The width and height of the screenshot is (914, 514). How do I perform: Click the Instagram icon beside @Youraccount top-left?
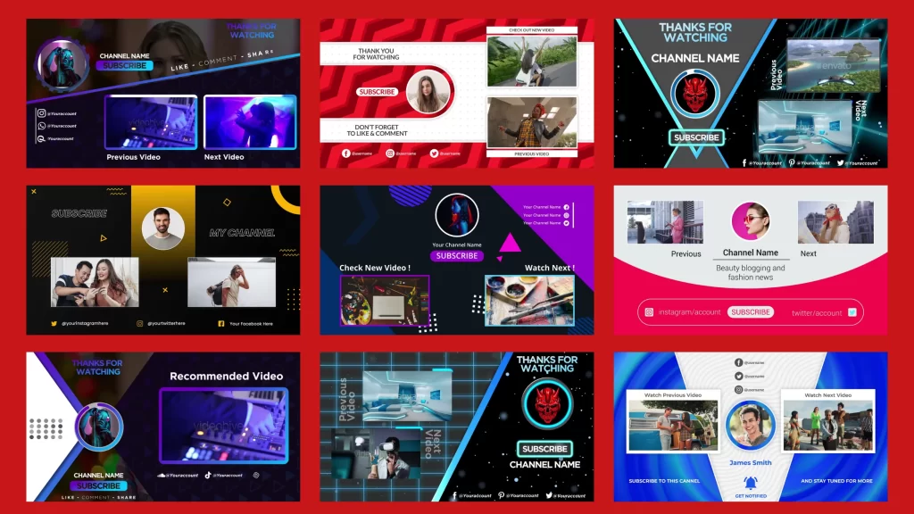click(41, 112)
